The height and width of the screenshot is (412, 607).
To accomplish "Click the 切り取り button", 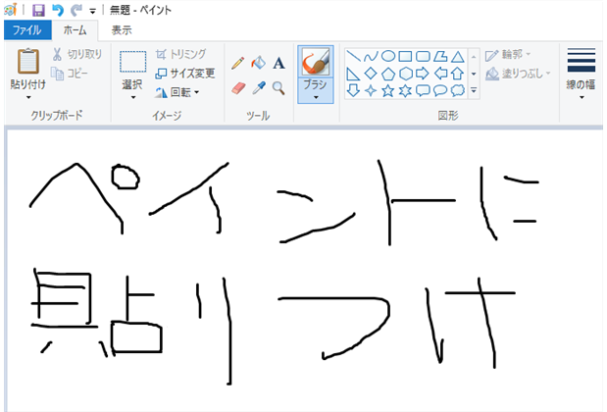I will (77, 54).
